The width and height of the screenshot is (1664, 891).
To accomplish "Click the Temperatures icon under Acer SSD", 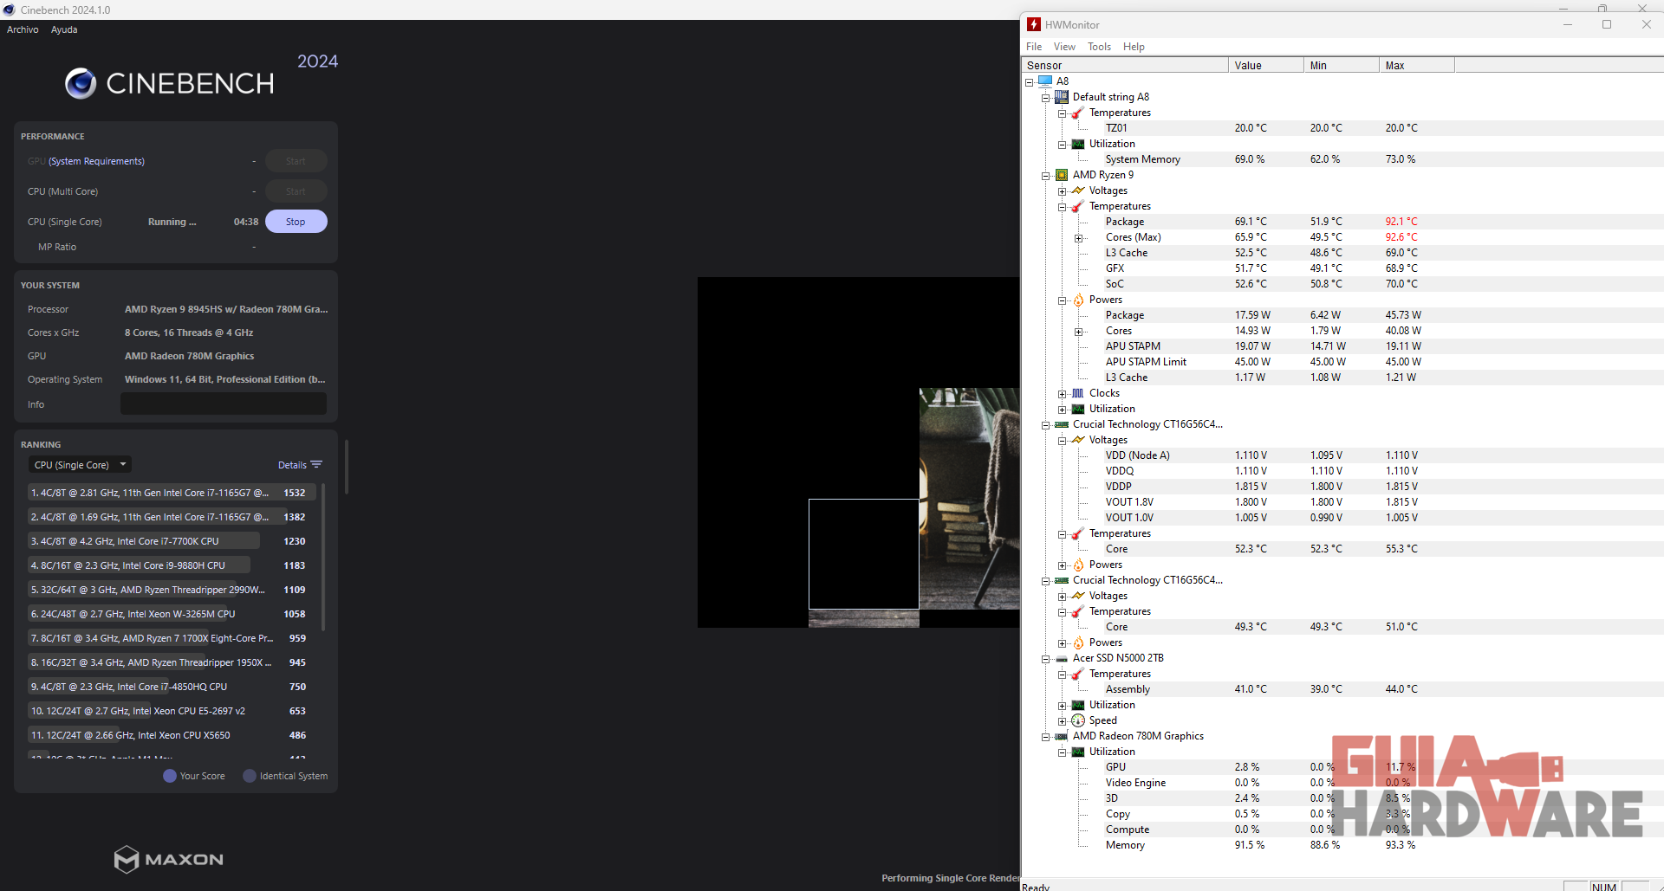I will pos(1078,674).
